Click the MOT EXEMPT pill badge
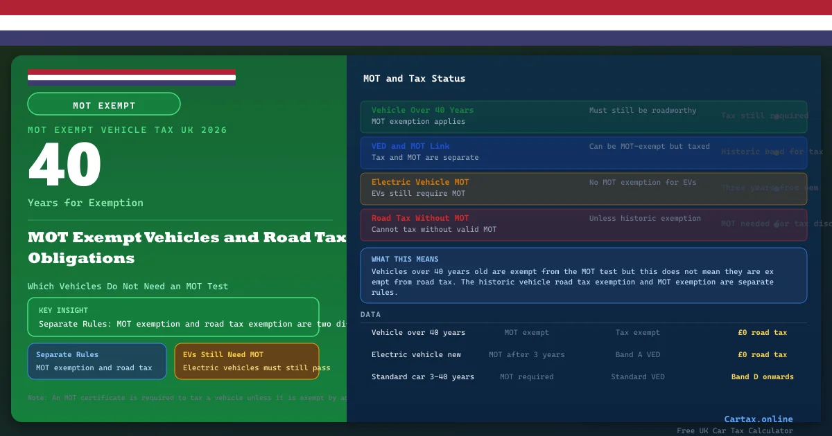832x436 pixels. pos(104,105)
